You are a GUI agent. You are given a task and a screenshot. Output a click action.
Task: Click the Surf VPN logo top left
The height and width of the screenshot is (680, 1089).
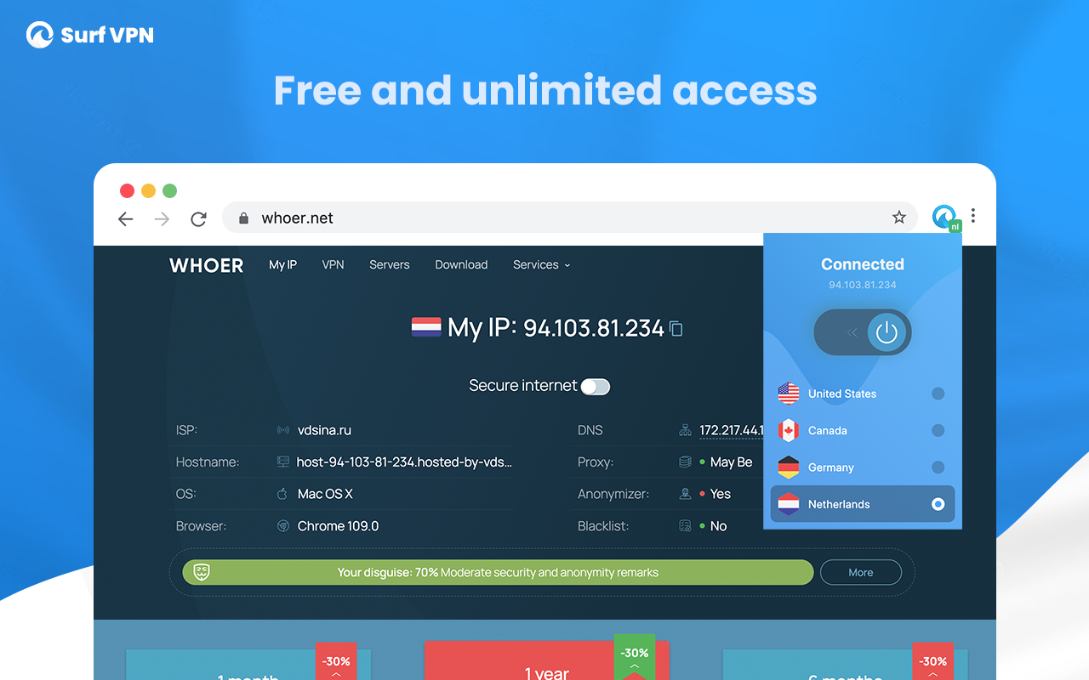[90, 35]
